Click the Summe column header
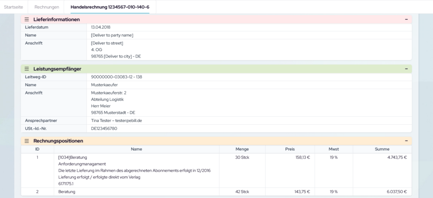Screen dimensions: 433x198 click(382, 149)
